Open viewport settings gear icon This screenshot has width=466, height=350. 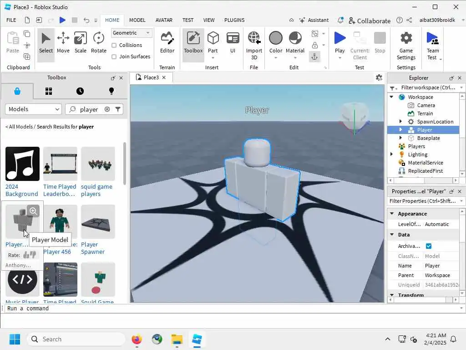pos(379,77)
